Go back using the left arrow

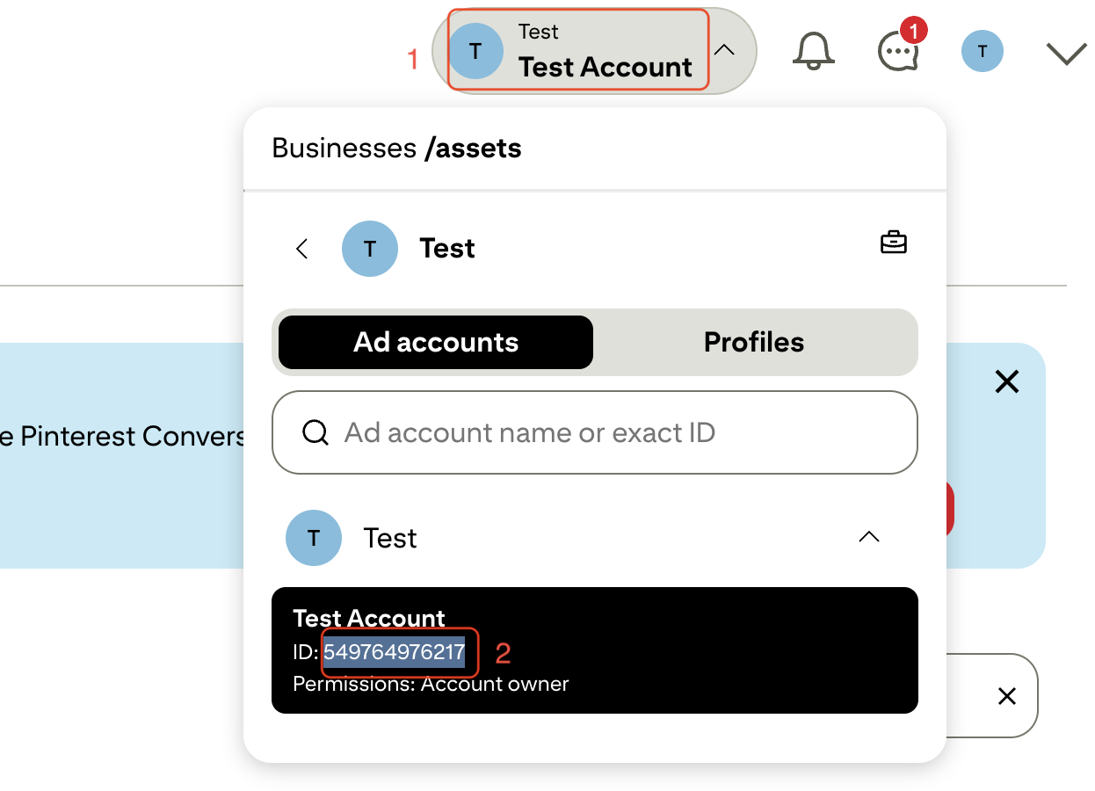tap(302, 249)
